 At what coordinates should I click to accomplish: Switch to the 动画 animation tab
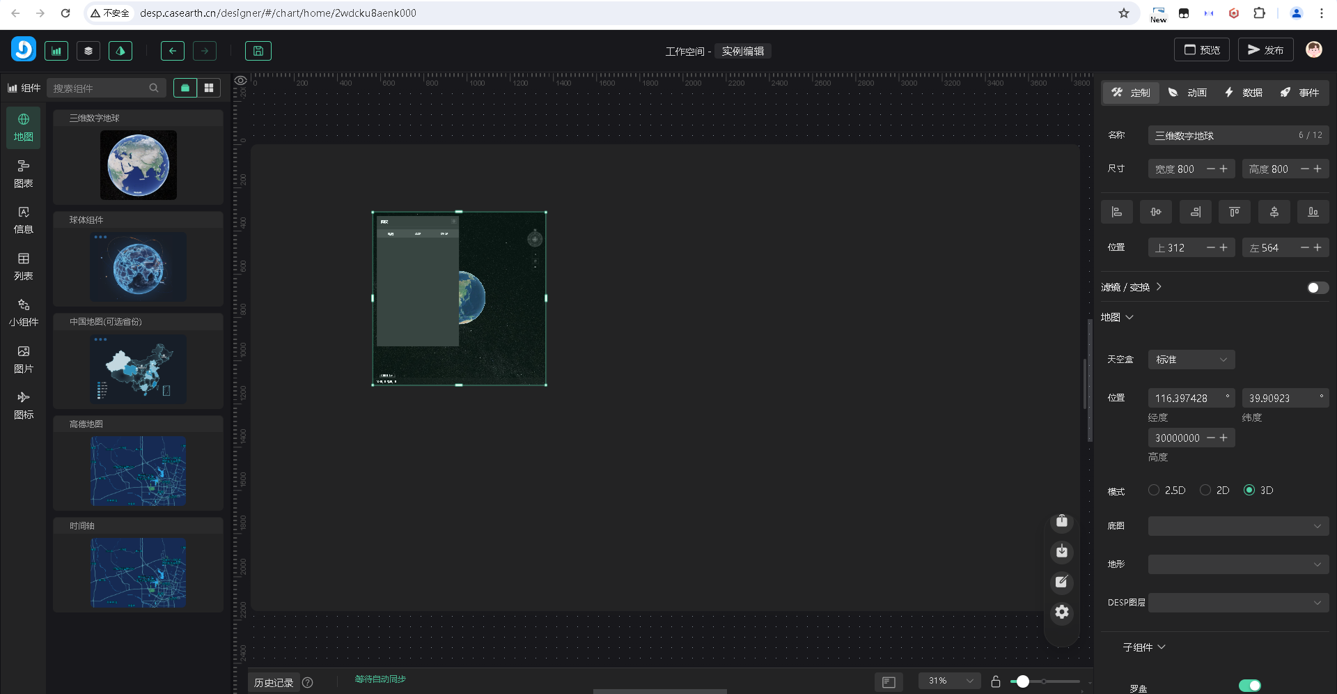click(x=1188, y=93)
